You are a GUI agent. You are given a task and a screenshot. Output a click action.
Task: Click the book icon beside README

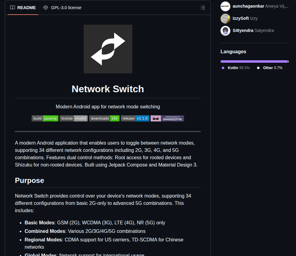[12, 8]
